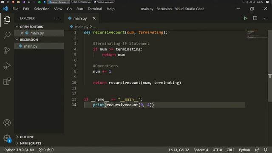
Task: Click '#Terminating IF Statement' comment
Action: pyautogui.click(x=121, y=43)
